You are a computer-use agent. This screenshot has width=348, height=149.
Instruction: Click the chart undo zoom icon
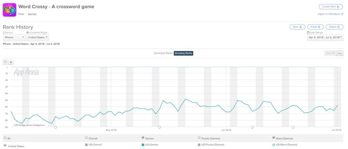tap(5, 62)
